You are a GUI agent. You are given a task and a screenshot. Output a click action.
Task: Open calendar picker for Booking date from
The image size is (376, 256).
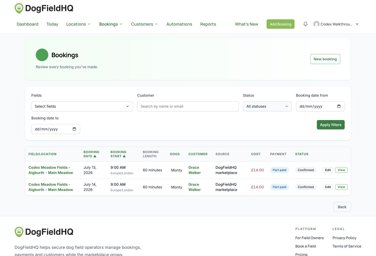coord(339,106)
